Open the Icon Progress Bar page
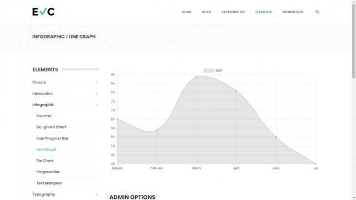 point(52,138)
